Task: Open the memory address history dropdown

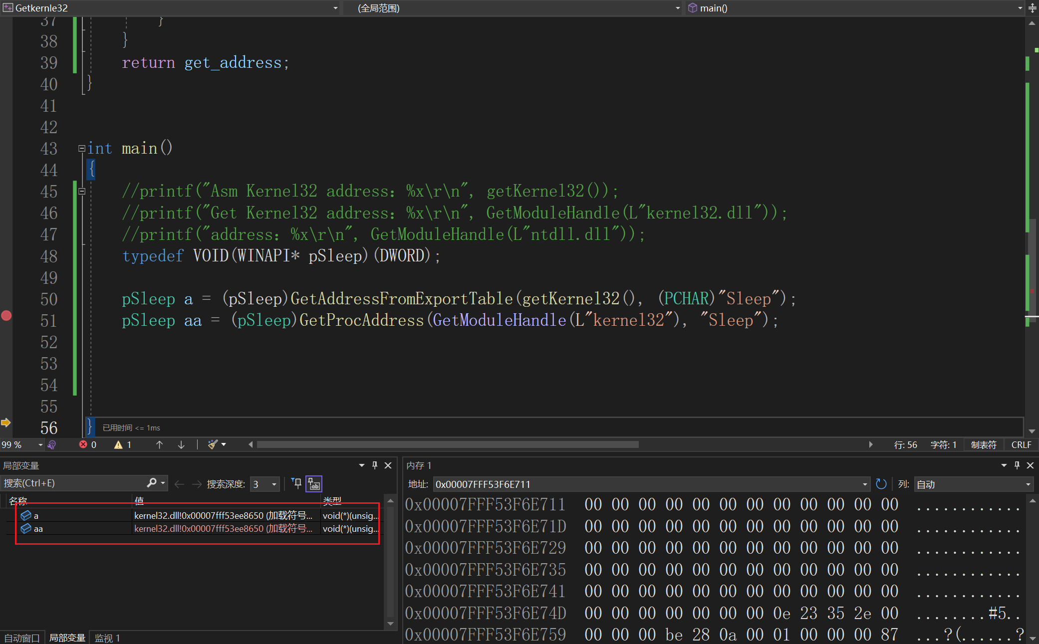Action: [865, 484]
